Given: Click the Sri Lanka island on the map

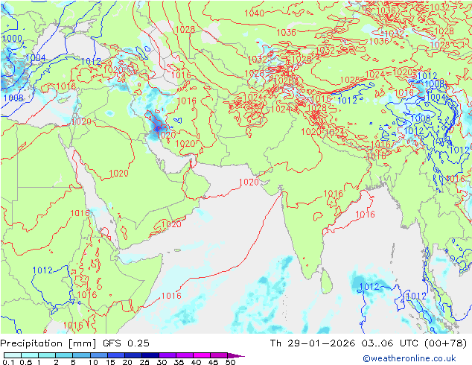Looking at the screenshot, I should tap(327, 281).
